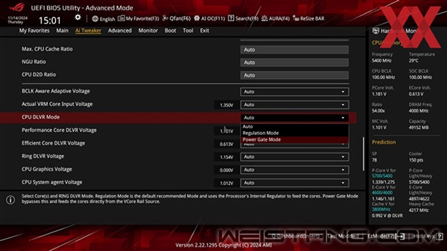Open Search(F9) tool
This screenshot has height=251, width=447.
[243, 19]
